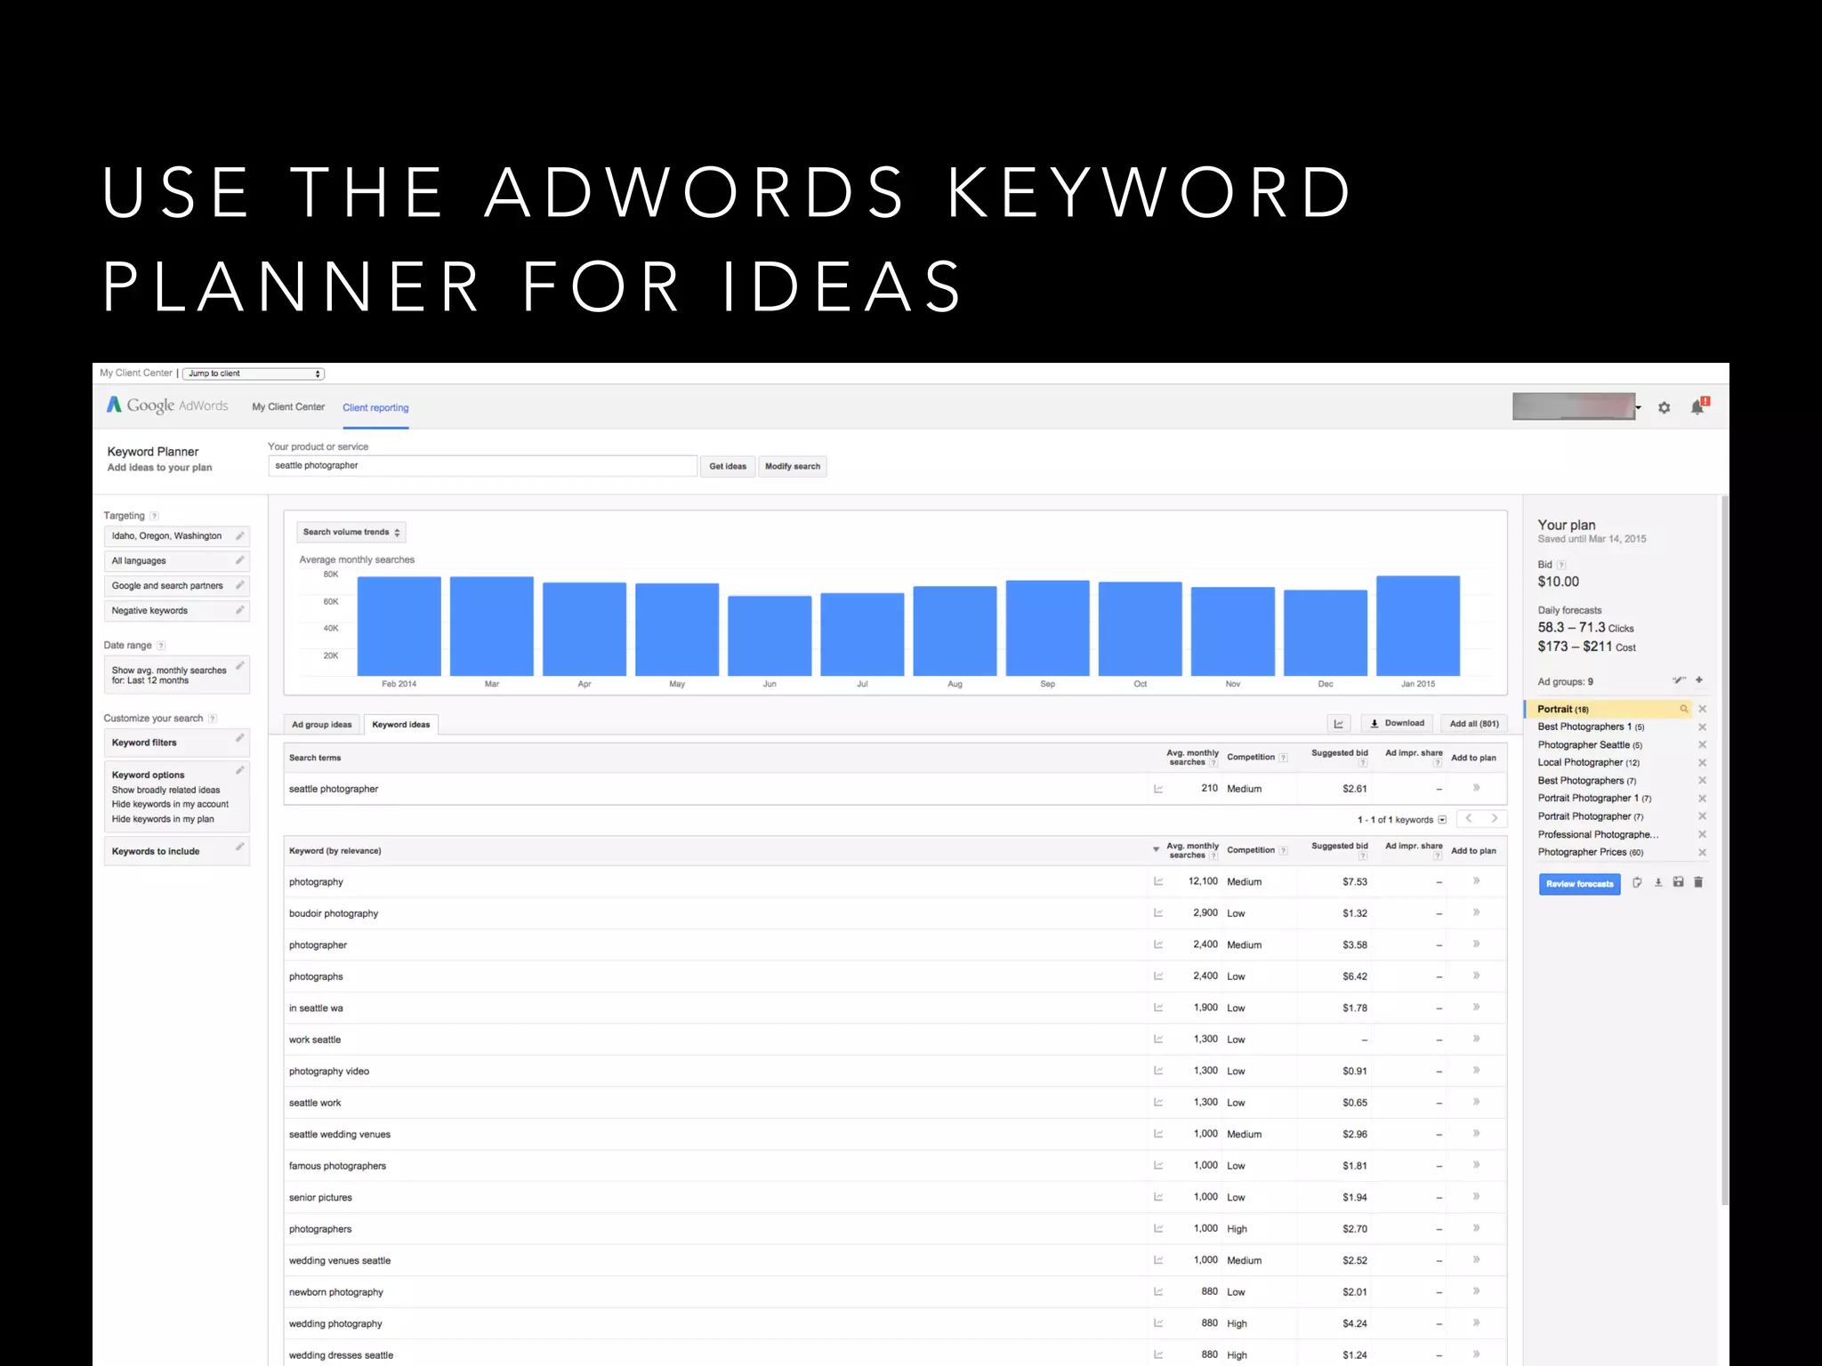This screenshot has width=1822, height=1366.
Task: Click the Review forecasts button
Action: [x=1579, y=884]
